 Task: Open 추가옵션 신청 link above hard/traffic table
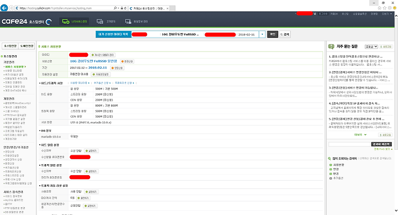tap(102, 83)
